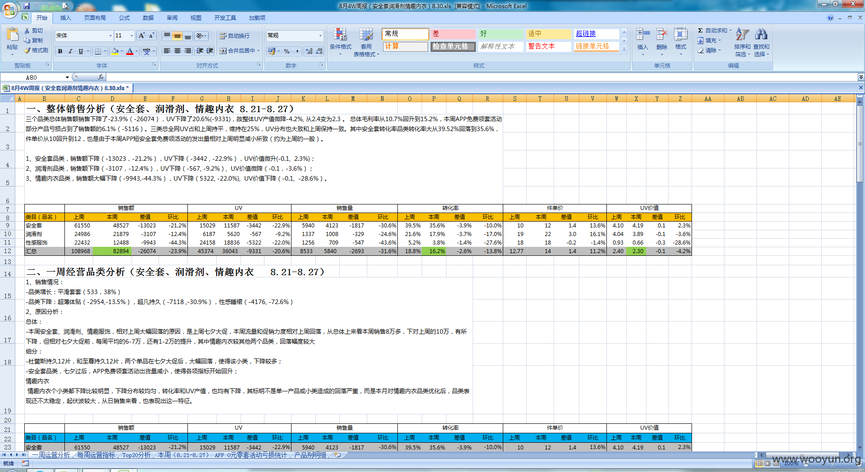Toggle Wrap Text (自动换行)

[234, 36]
